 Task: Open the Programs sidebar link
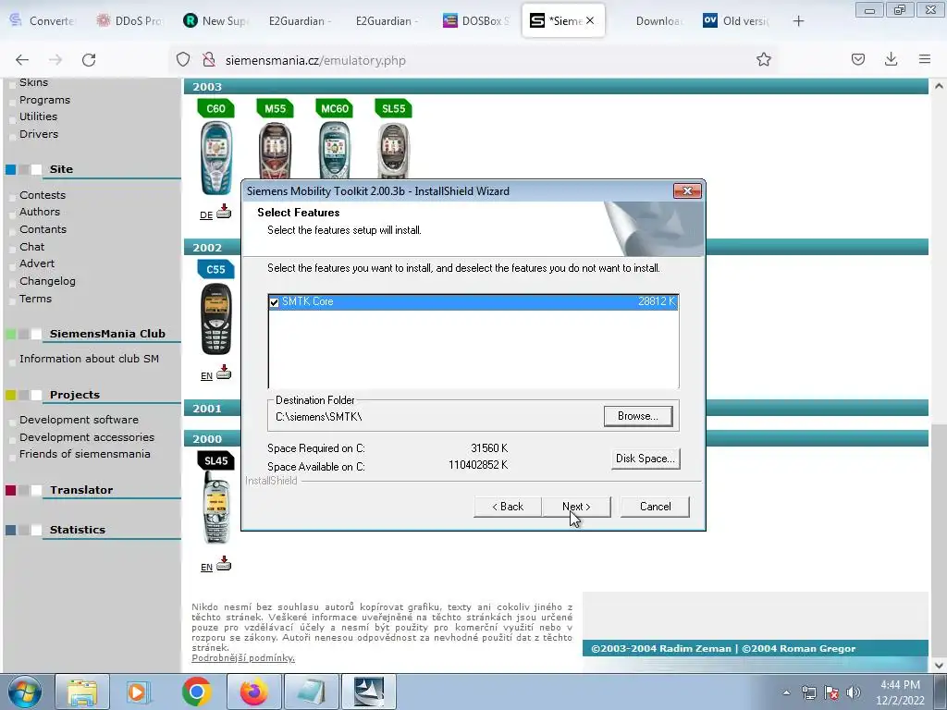pos(44,100)
